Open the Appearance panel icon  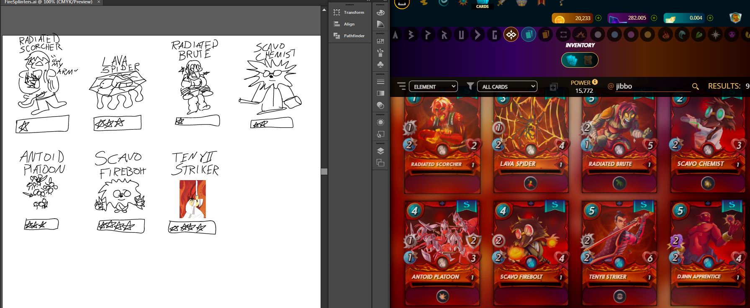(380, 122)
